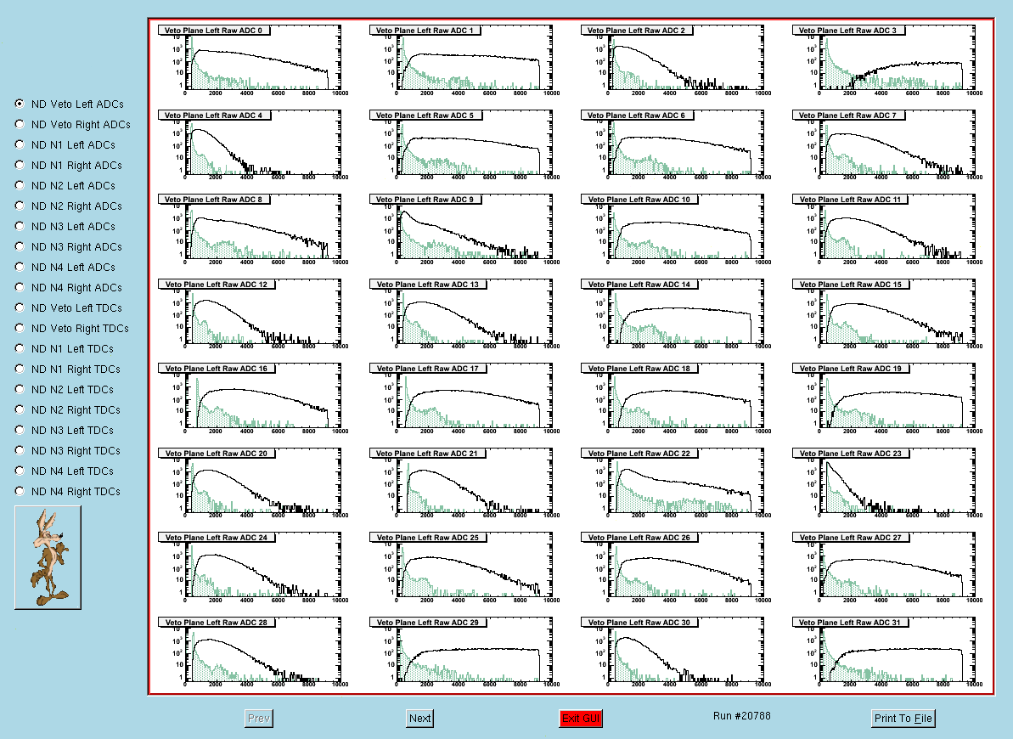
Task: Go to the Next page
Action: tap(420, 719)
